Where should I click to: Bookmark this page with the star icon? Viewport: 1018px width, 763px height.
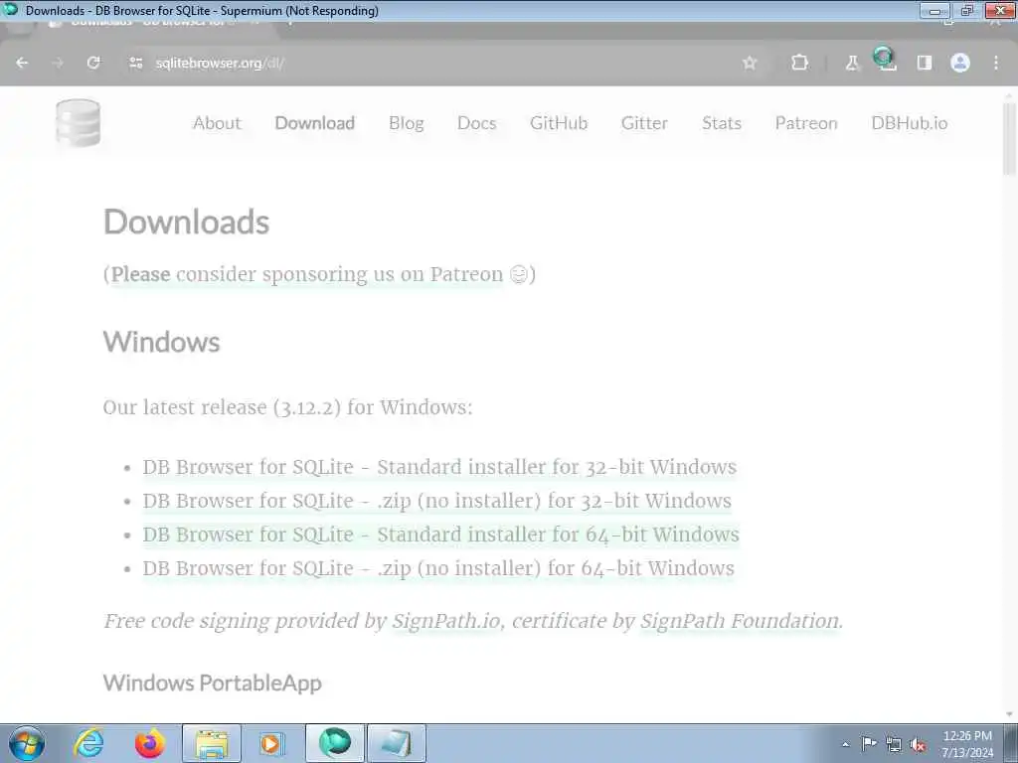click(x=750, y=63)
